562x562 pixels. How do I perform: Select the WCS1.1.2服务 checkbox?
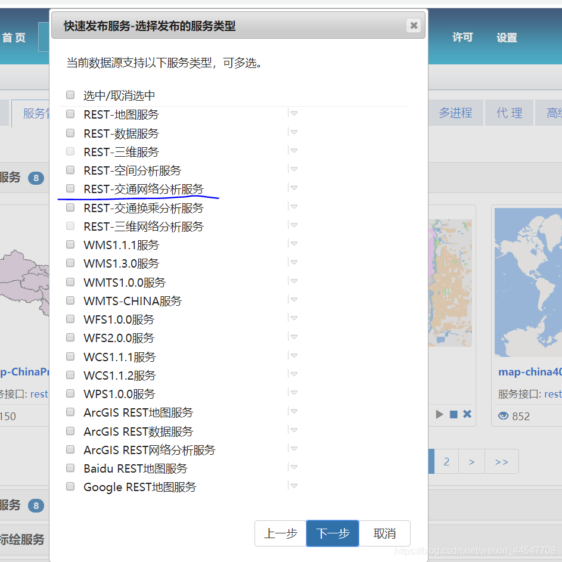coord(70,375)
